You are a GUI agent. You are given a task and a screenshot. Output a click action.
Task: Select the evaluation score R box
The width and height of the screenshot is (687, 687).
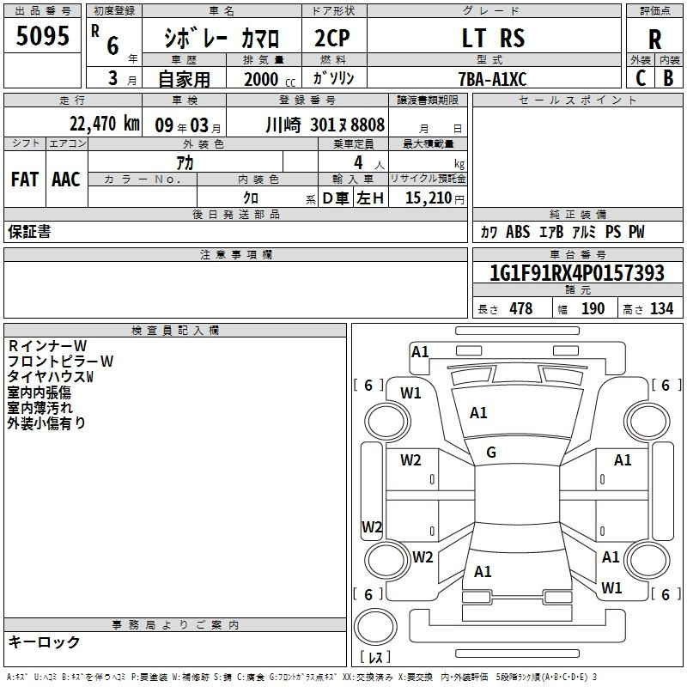[x=654, y=39]
